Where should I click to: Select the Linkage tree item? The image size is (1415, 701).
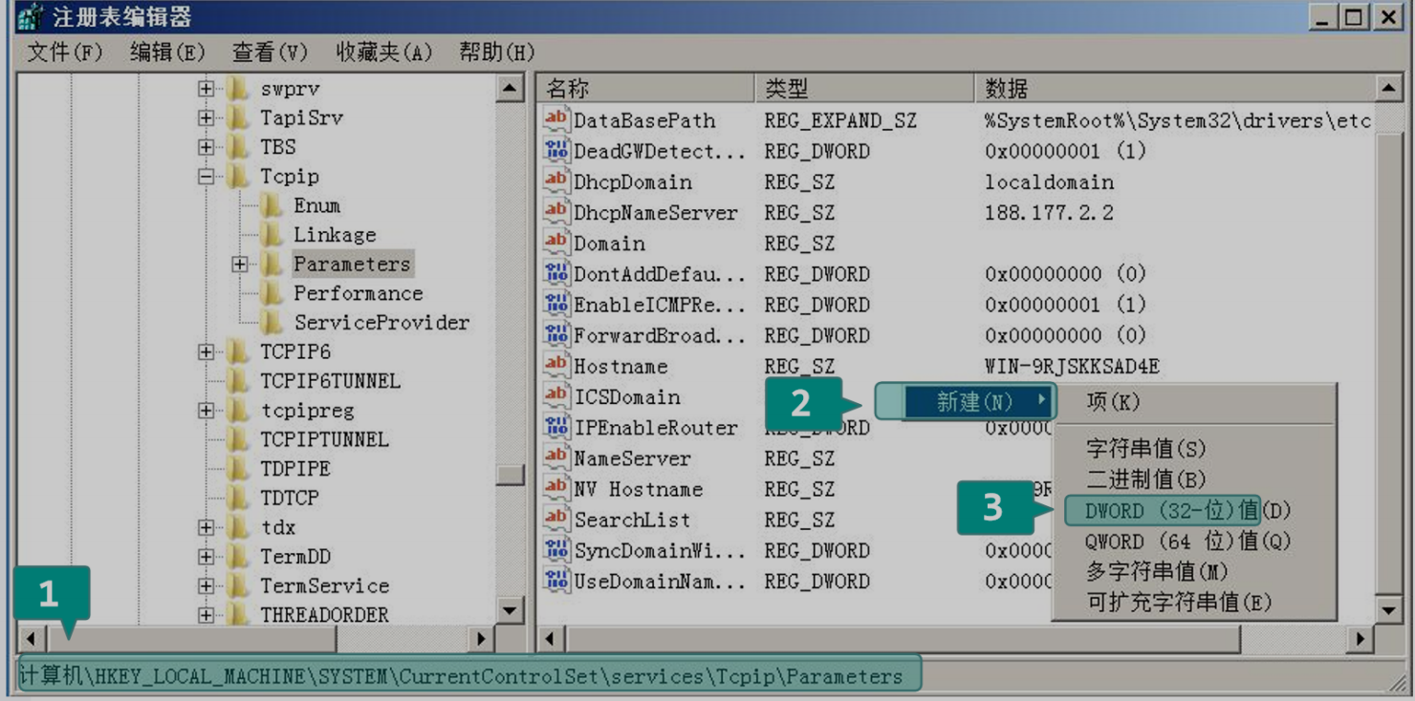coord(334,235)
